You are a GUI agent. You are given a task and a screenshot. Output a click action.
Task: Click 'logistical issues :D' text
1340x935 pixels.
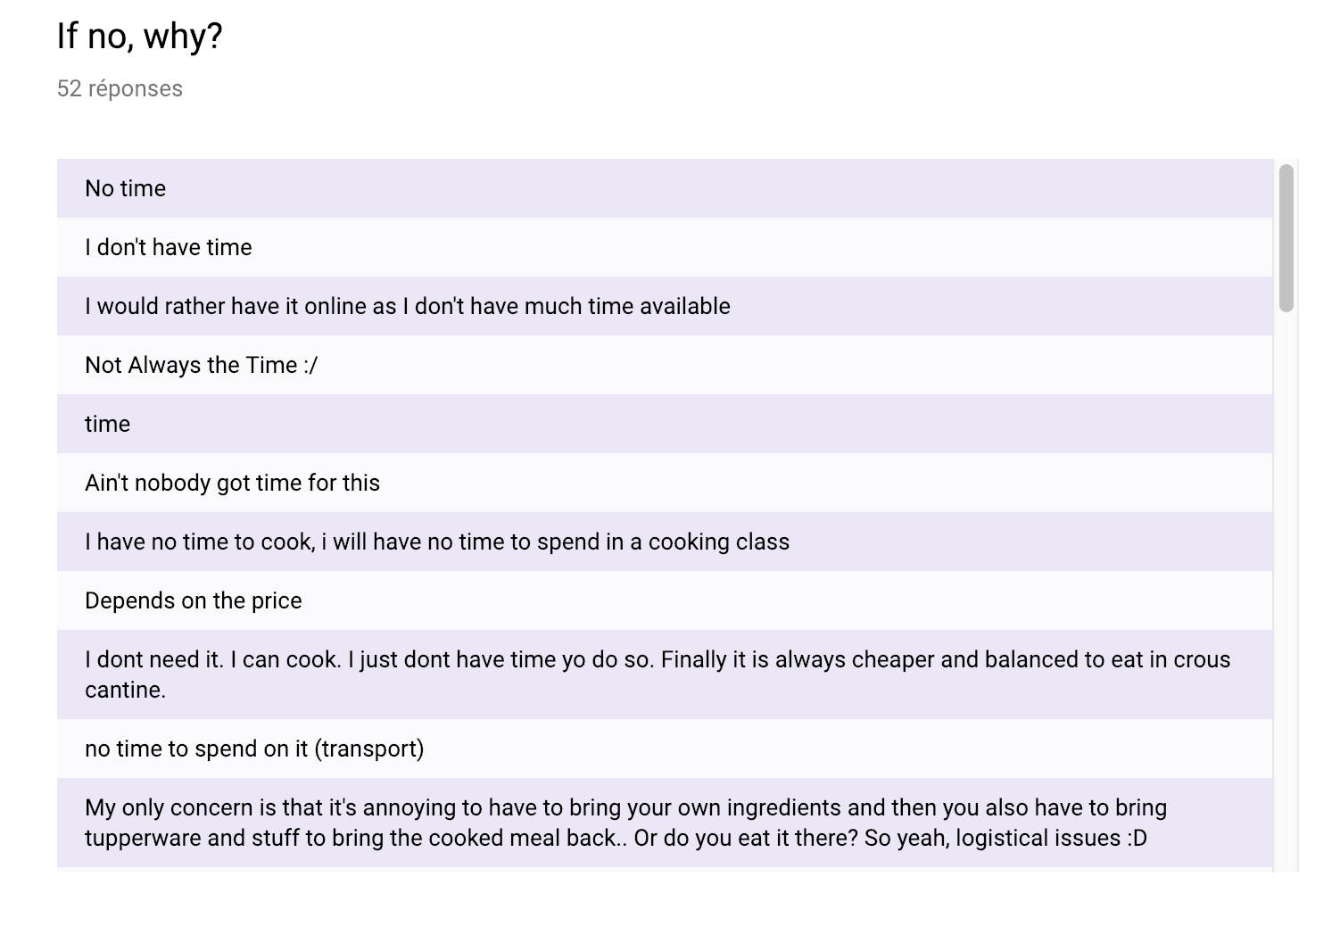tap(1051, 838)
